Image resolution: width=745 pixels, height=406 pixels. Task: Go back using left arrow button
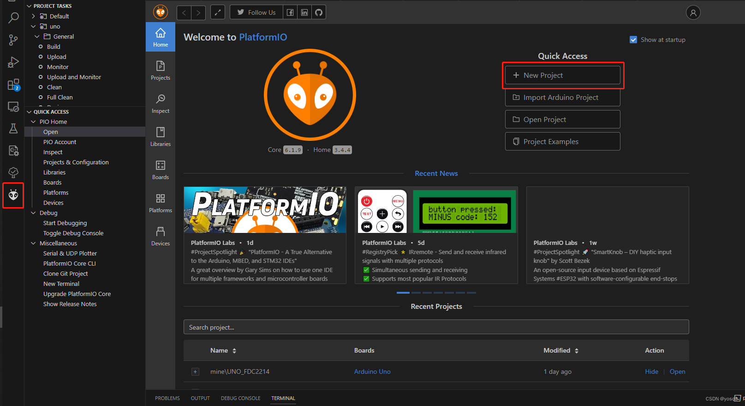point(184,12)
